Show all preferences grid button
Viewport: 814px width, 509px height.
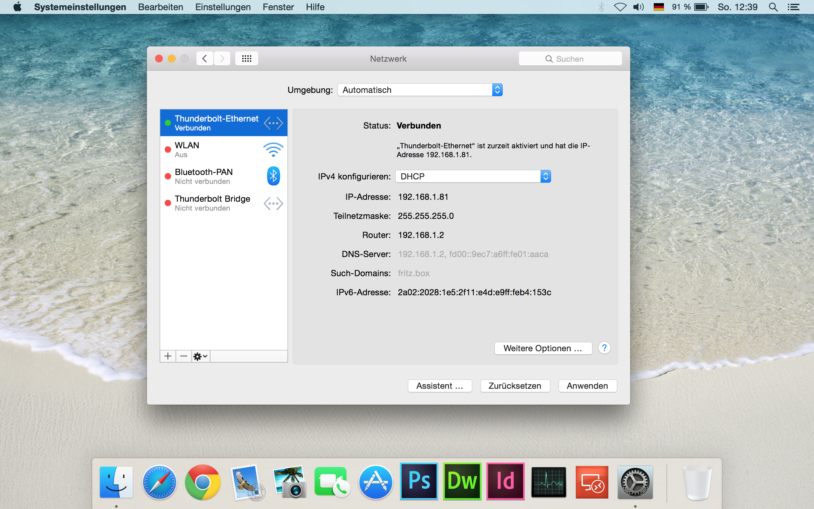click(246, 59)
